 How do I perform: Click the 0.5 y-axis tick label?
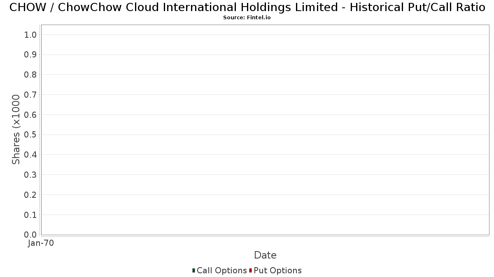click(x=31, y=135)
